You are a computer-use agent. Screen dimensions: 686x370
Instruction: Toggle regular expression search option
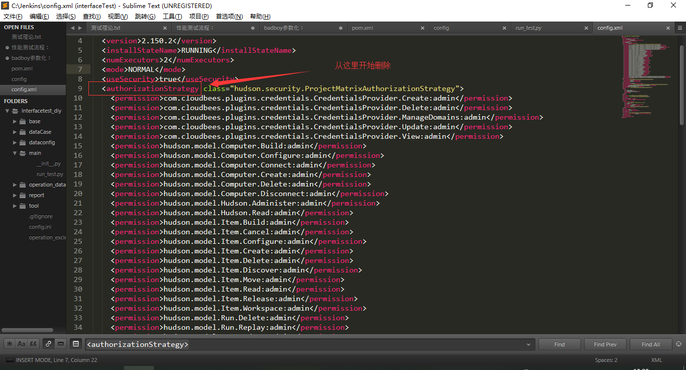tap(9, 344)
